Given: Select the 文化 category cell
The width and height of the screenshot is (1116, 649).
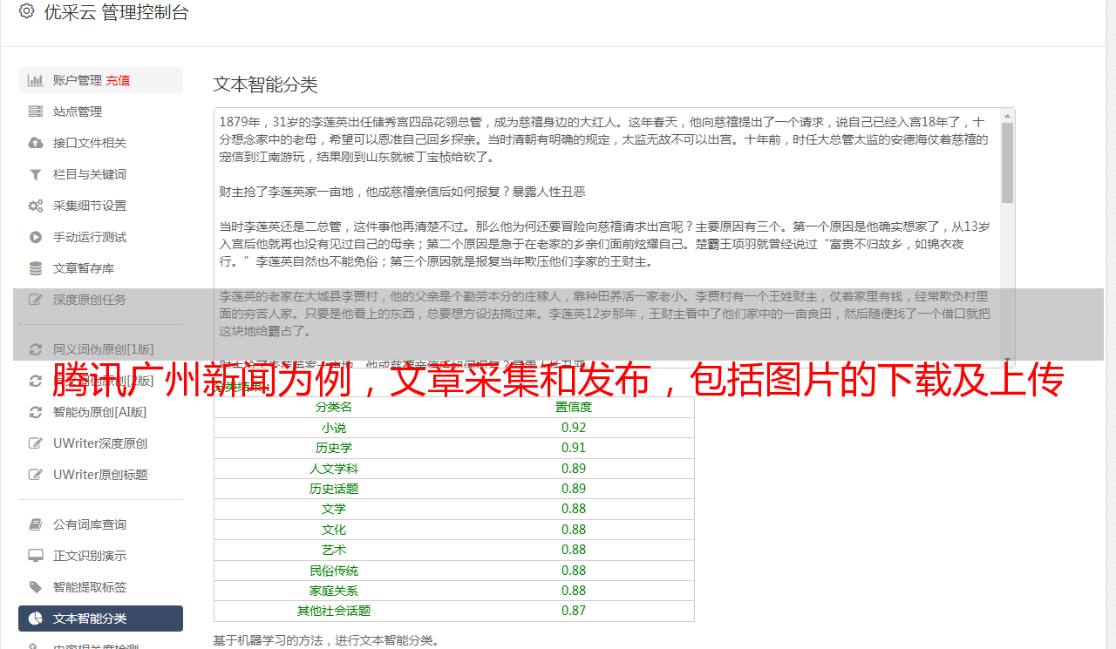Looking at the screenshot, I should [334, 530].
